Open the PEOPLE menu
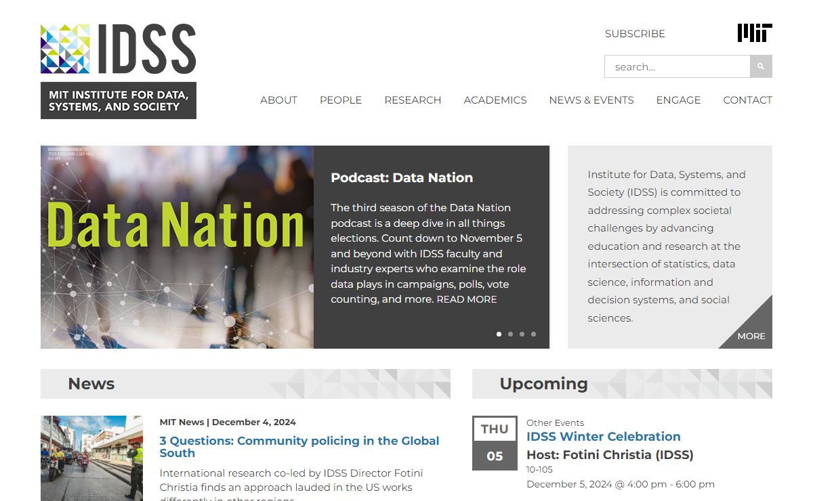Screen dimensions: 813x501 pyautogui.click(x=341, y=100)
